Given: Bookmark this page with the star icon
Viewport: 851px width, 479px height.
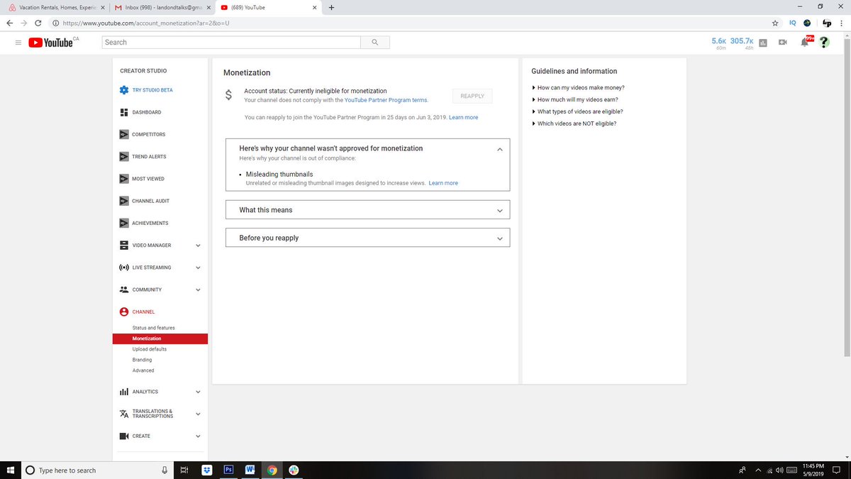Looking at the screenshot, I should pyautogui.click(x=775, y=23).
